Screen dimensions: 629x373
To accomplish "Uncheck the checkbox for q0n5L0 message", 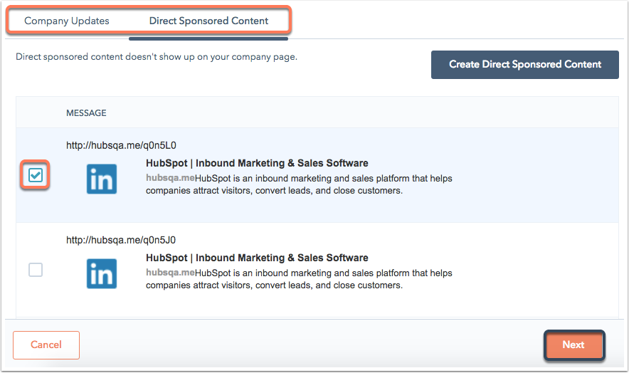I will (x=36, y=175).
